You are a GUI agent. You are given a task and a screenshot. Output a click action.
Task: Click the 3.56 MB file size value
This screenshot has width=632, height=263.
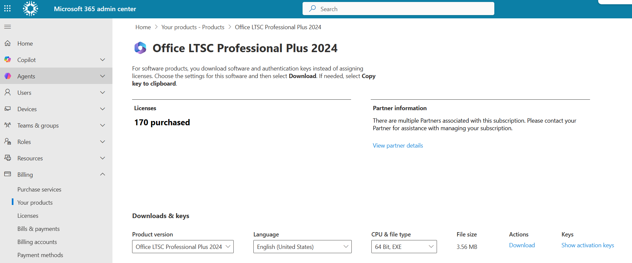click(467, 247)
